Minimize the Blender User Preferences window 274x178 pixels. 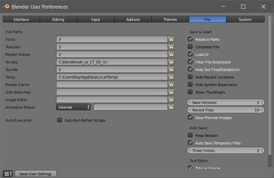coord(223,7)
